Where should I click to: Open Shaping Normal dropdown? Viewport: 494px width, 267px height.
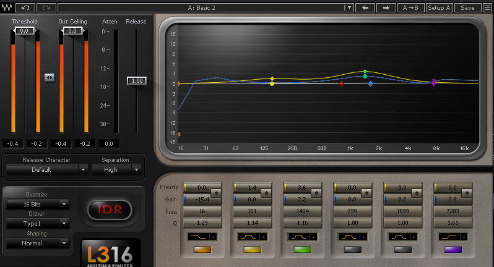37,243
